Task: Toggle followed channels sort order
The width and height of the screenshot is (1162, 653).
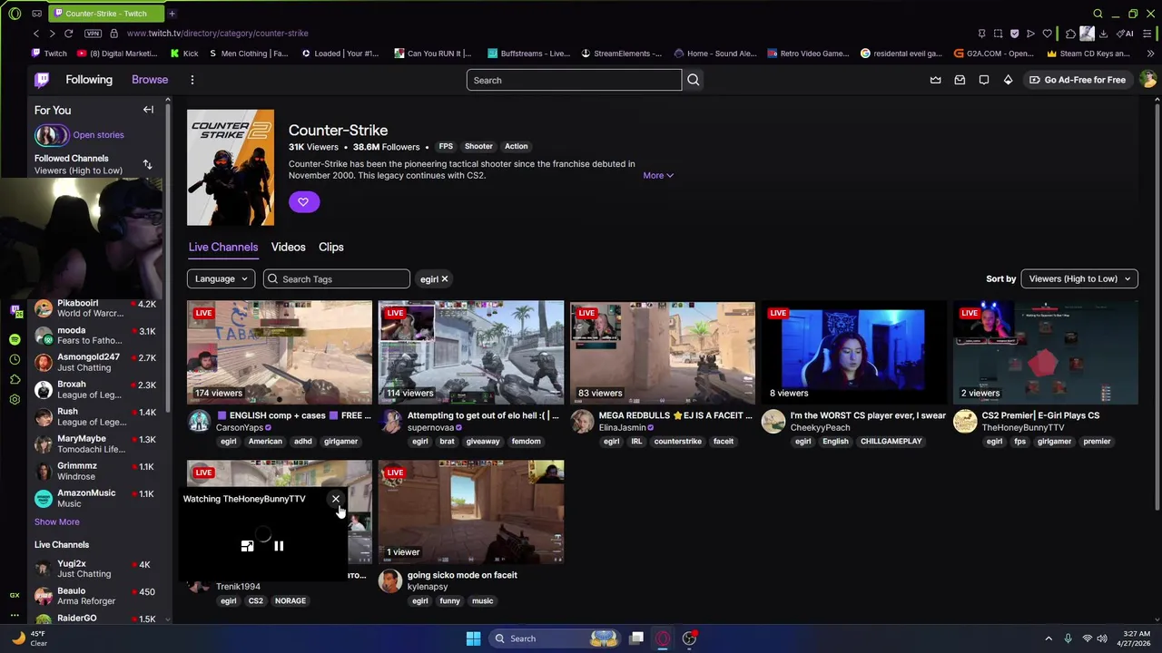Action: [147, 164]
